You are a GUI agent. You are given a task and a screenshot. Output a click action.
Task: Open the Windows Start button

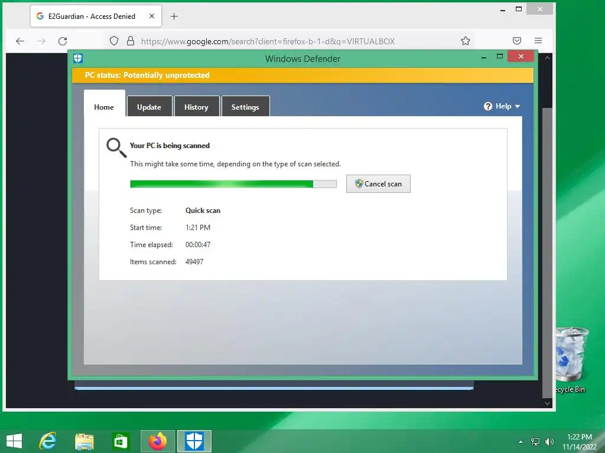pos(14,441)
